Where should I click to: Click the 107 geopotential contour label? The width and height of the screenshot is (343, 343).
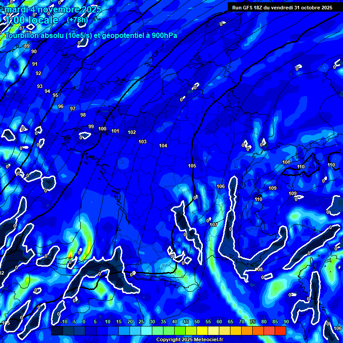[213, 225]
